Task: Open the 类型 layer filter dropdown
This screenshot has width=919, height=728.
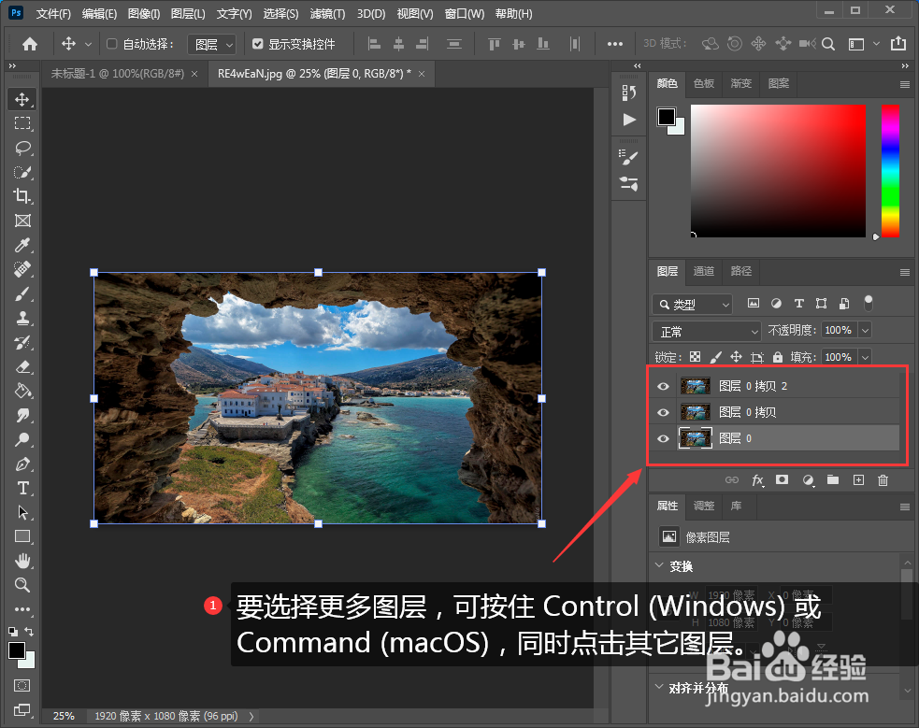Action: point(692,305)
